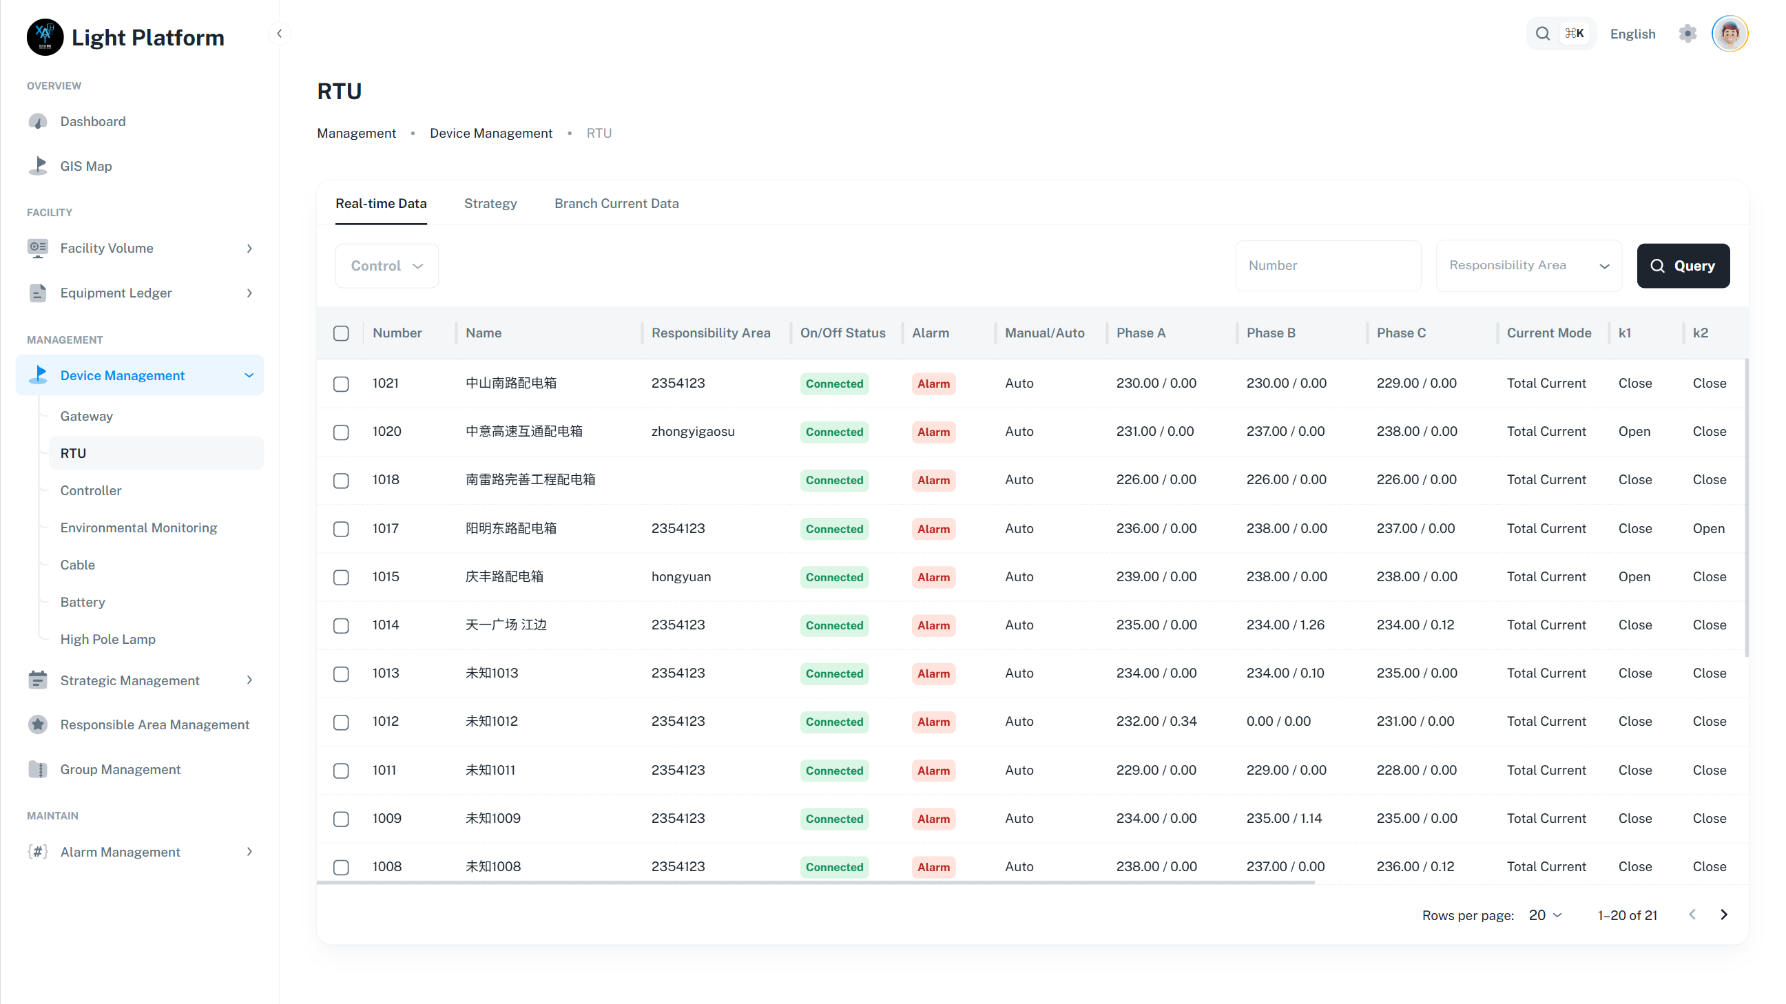The width and height of the screenshot is (1786, 1004).
Task: Check the row for RTU 1021
Action: (340, 384)
